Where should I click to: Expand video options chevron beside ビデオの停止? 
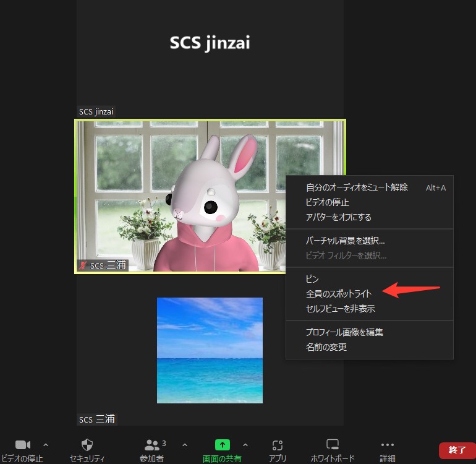click(x=46, y=445)
